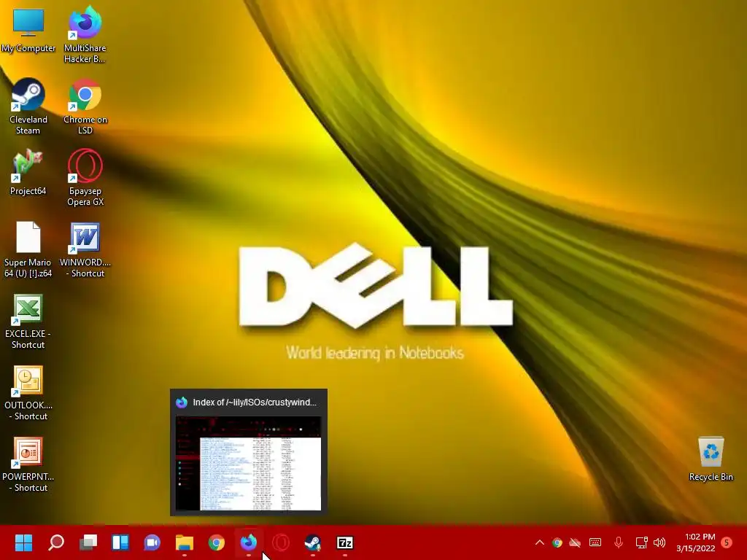
Task: Open the Windows Start menu
Action: click(23, 542)
